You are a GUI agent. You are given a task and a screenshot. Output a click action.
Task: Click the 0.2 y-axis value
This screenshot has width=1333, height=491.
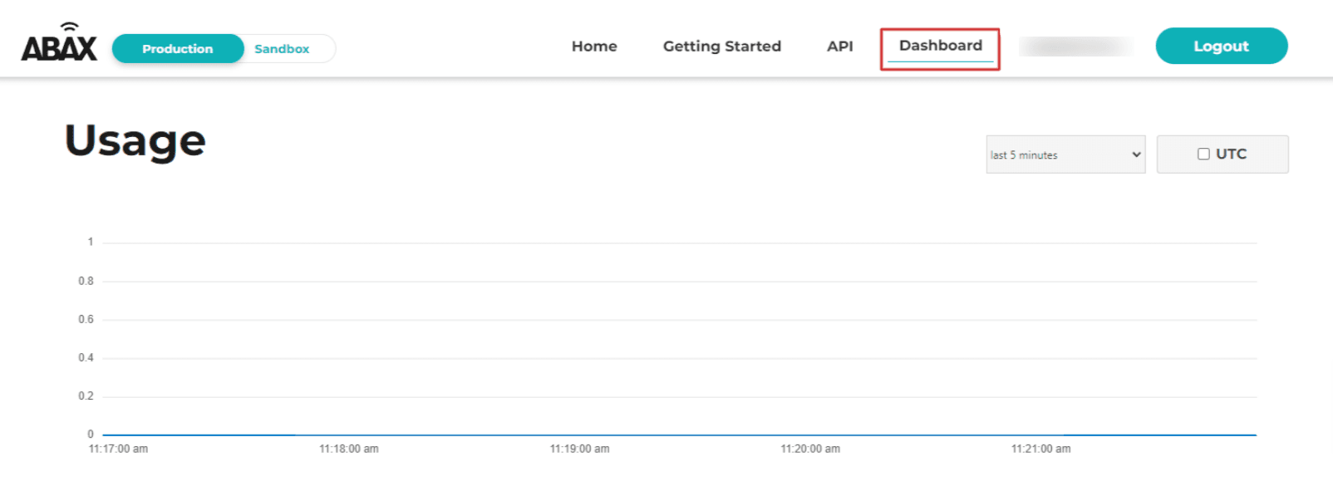(86, 395)
